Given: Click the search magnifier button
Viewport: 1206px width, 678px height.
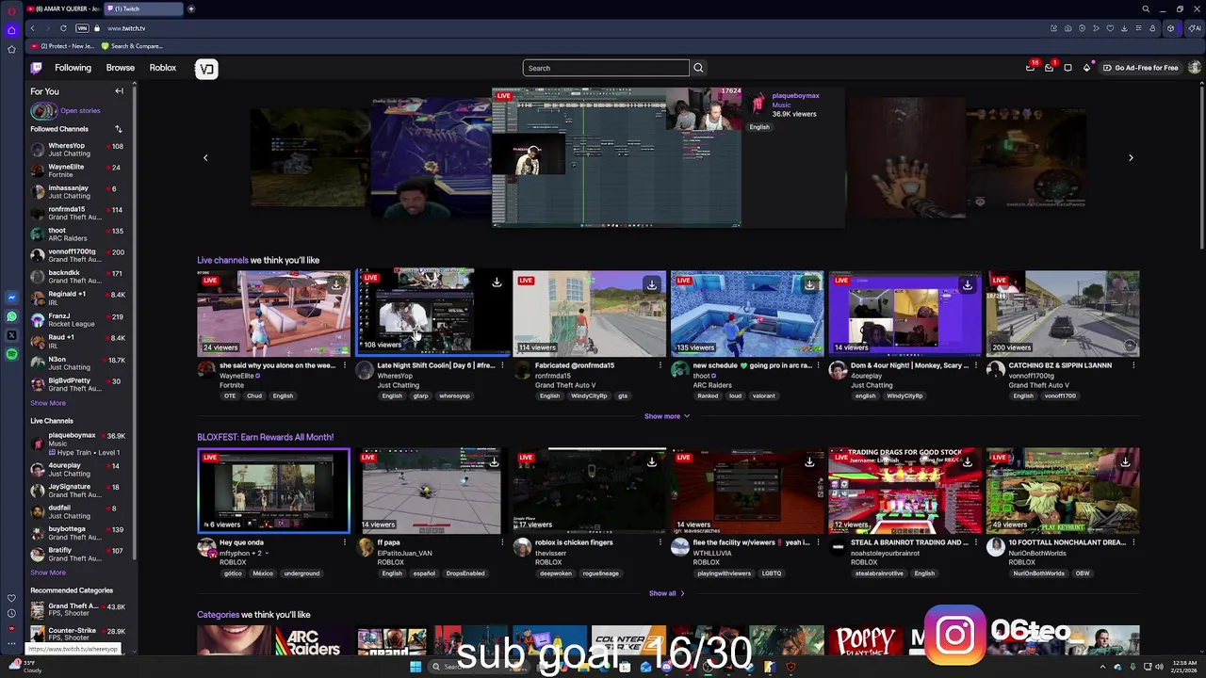Looking at the screenshot, I should coord(698,68).
